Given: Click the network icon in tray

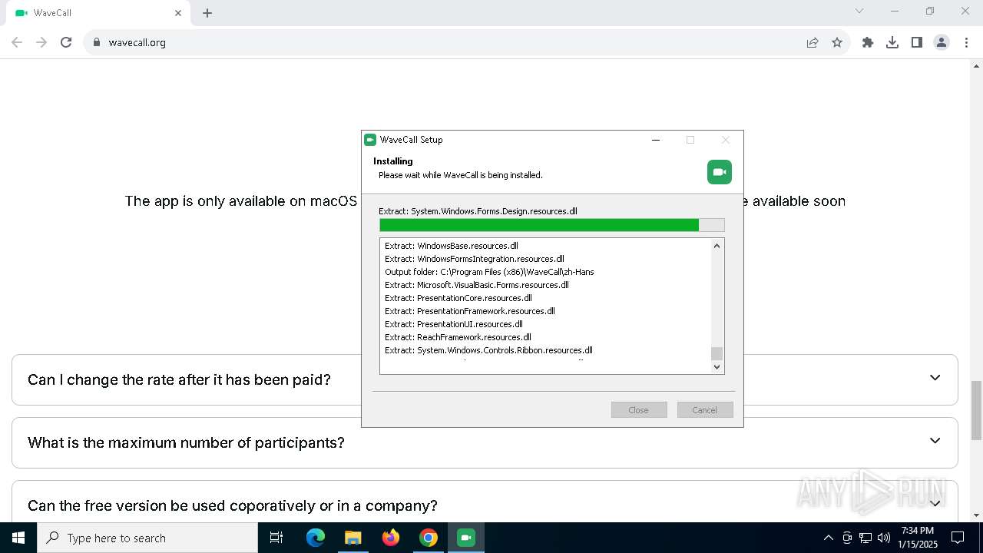Looking at the screenshot, I should click(x=866, y=538).
